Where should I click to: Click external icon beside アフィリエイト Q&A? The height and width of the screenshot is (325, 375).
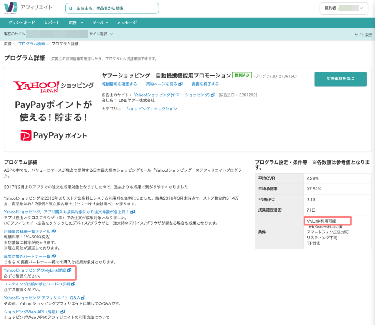click(x=83, y=298)
